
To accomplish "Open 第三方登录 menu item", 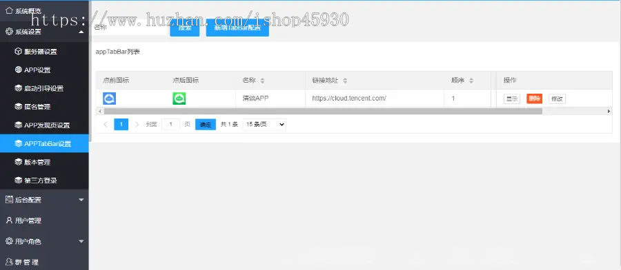I will coord(44,180).
